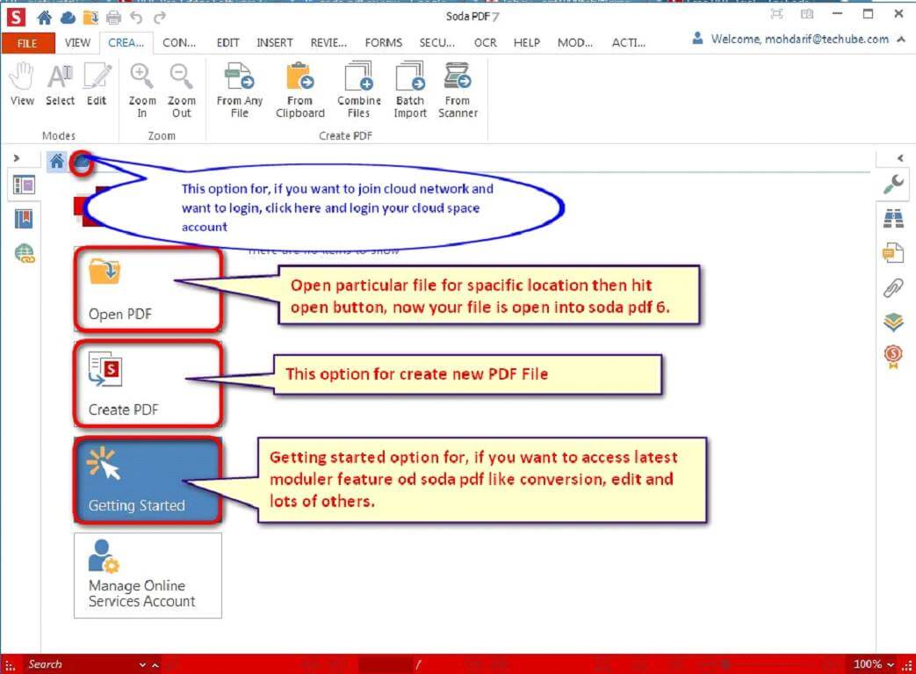Activate the View hand mode
Screen dimensions: 916x674
22,84
